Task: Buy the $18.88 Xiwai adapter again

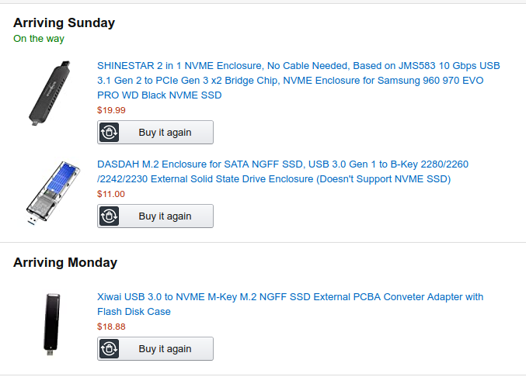Action: click(x=155, y=348)
